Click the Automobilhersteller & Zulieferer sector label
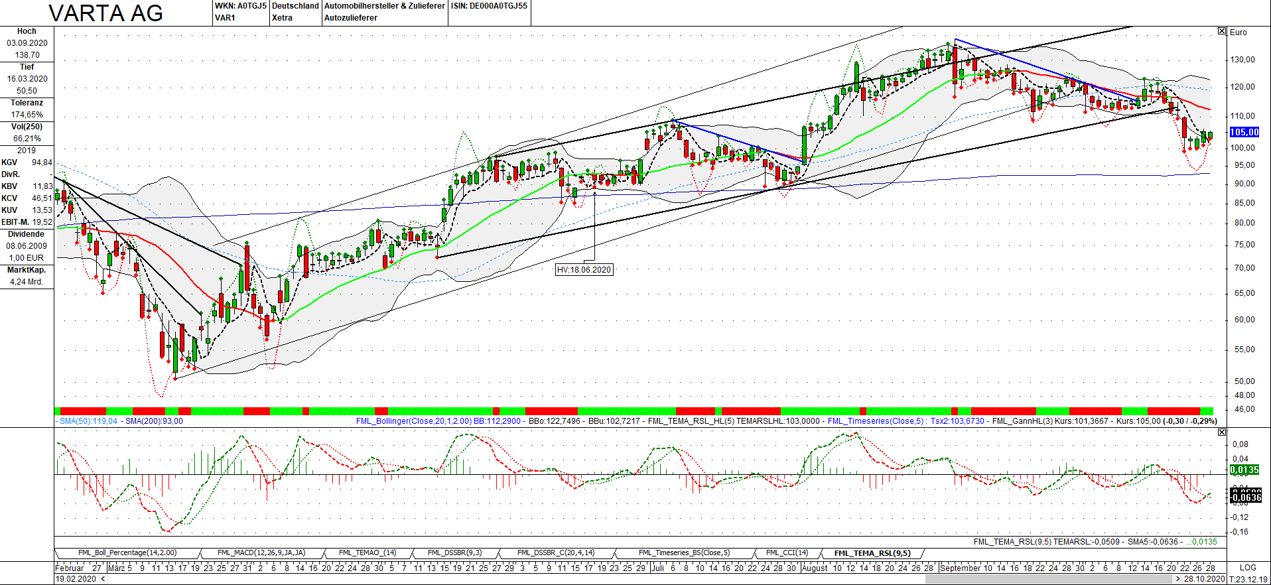1271x585 pixels. [x=385, y=6]
